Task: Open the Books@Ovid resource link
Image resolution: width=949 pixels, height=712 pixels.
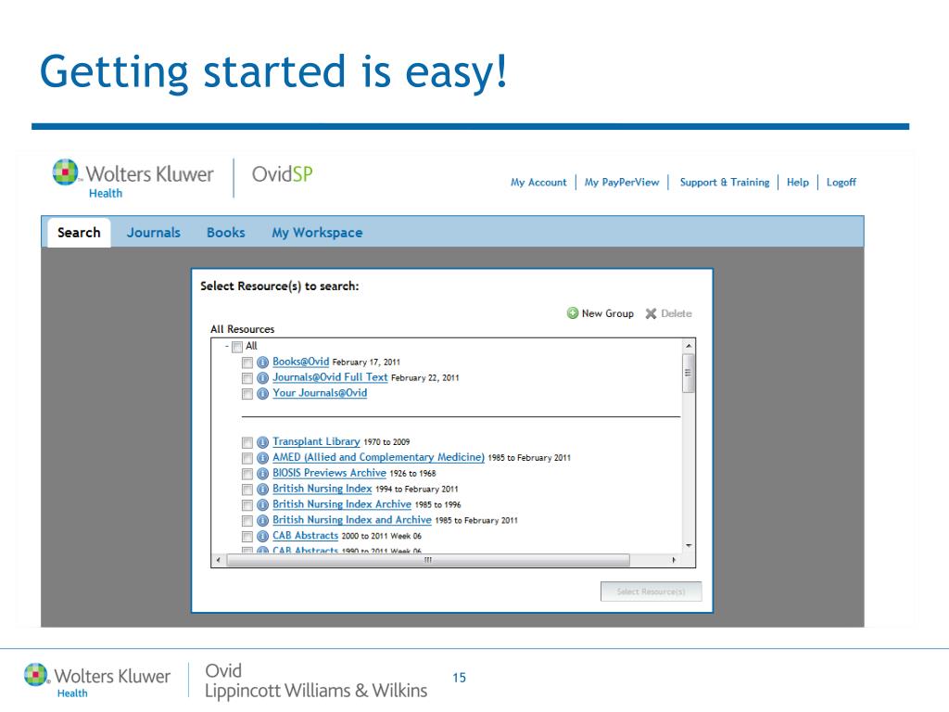Action: coord(301,362)
